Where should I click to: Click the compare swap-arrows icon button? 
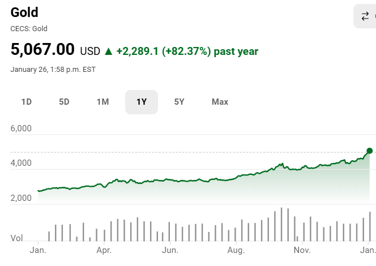(365, 16)
